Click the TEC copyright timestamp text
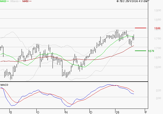The height and width of the screenshot is (114, 163). [133, 1]
